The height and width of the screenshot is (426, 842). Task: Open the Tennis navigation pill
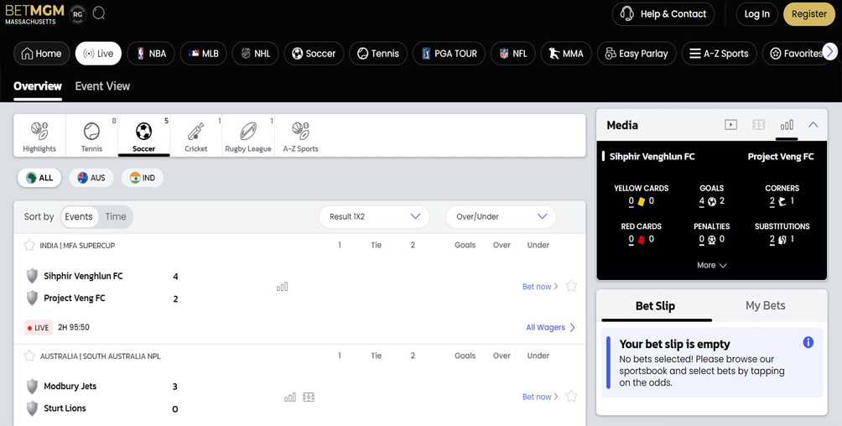tap(378, 53)
